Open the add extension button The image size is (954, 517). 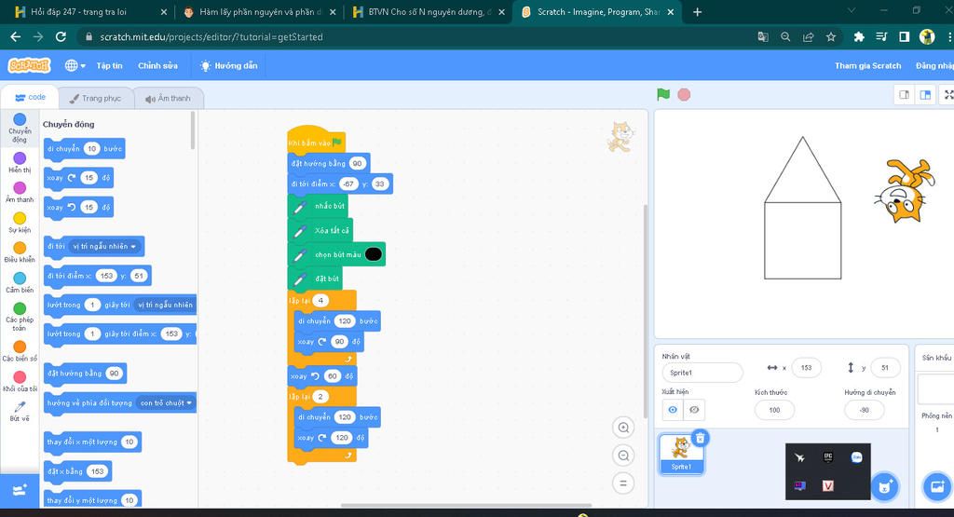coord(20,490)
